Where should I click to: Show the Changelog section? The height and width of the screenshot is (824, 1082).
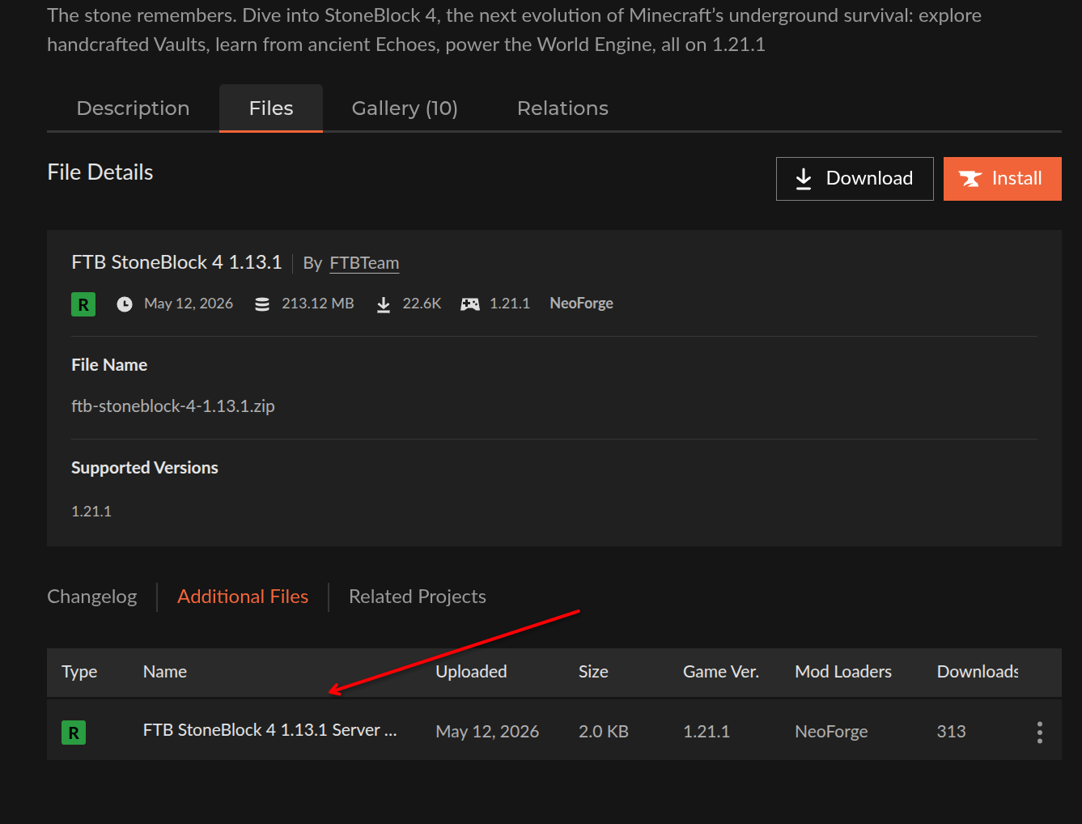(x=92, y=597)
